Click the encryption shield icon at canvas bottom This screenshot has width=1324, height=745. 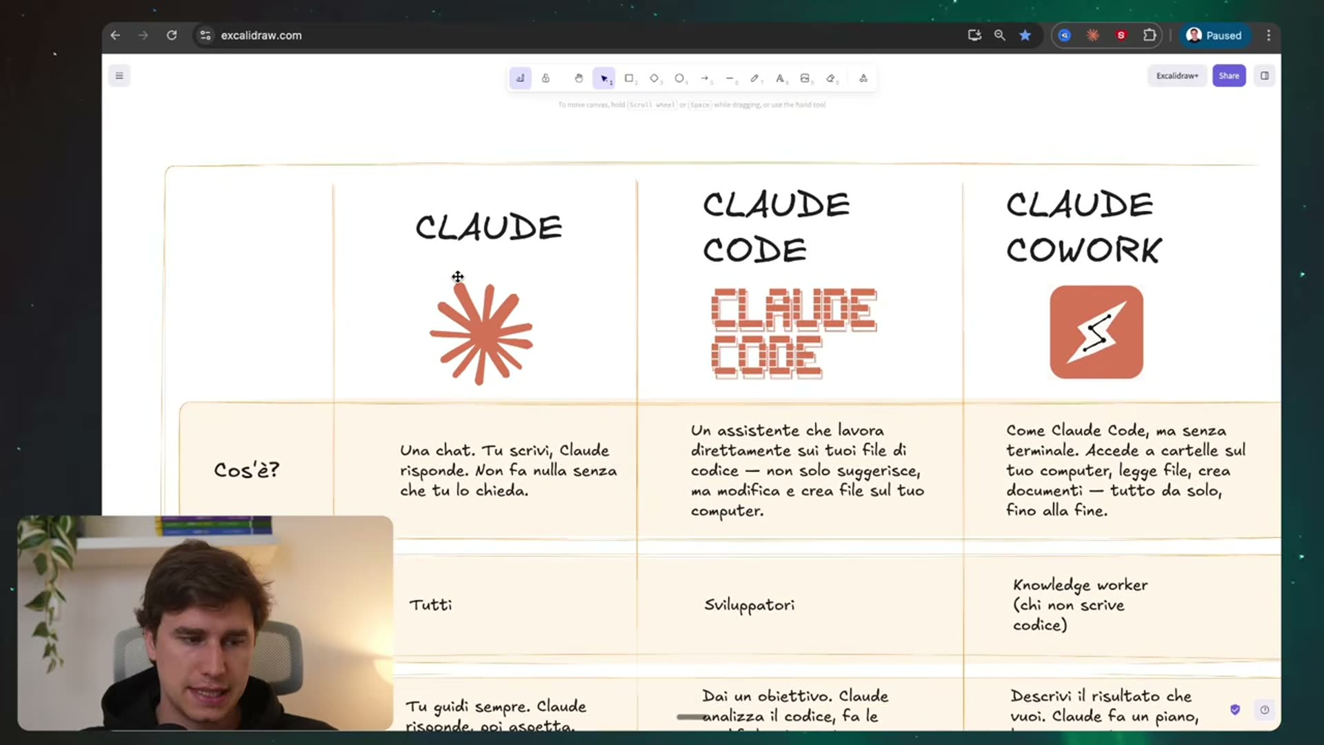pos(1235,710)
